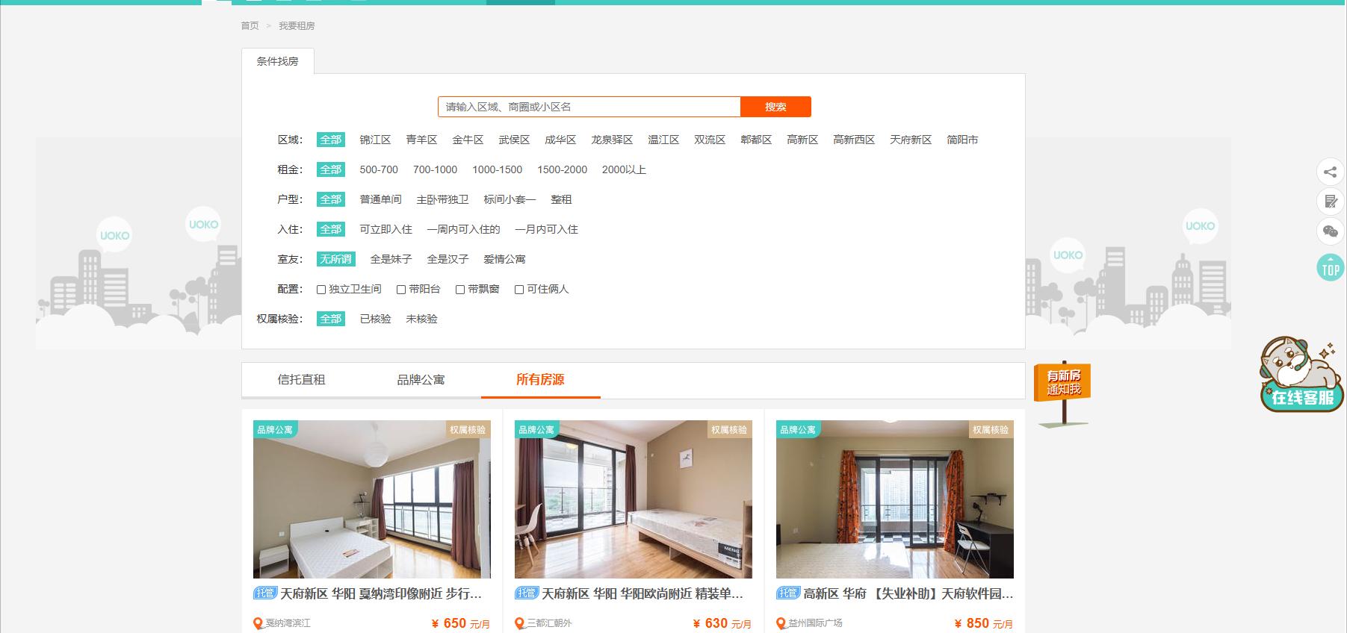Open the 在线客服 cat mascot chat
Image resolution: width=1347 pixels, height=633 pixels.
(1301, 373)
